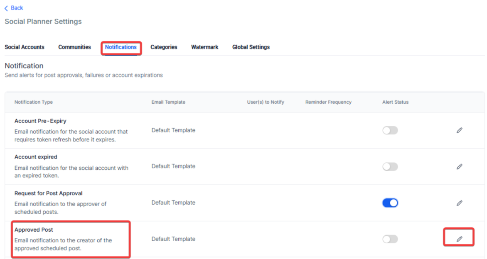This screenshot has height=259, width=487.
Task: Select the Request for Post Approval title
Action: (48, 193)
